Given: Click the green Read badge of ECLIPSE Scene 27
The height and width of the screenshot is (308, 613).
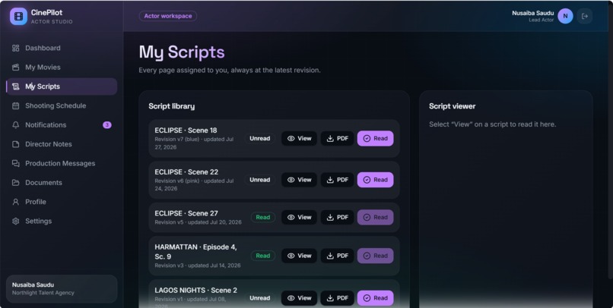Looking at the screenshot, I should click(262, 217).
